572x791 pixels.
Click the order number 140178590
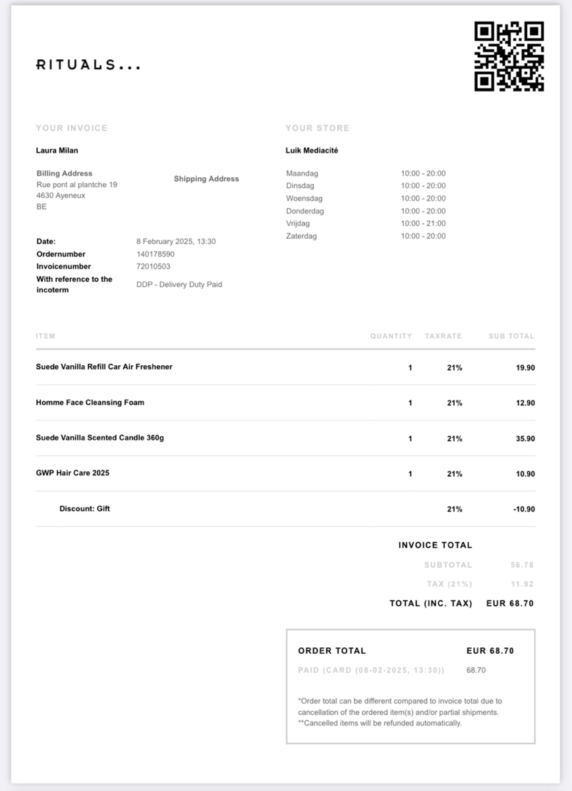[x=156, y=254]
